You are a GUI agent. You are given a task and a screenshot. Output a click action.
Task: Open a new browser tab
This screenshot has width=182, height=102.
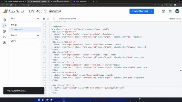pos(97,1)
